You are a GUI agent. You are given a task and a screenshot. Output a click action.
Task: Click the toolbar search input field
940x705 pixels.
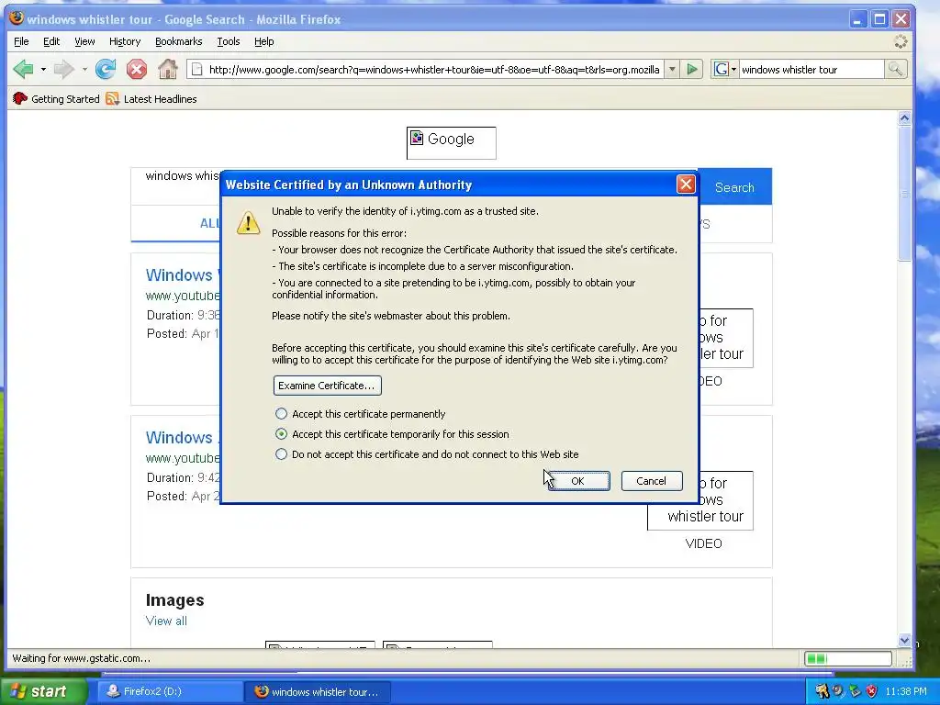click(811, 70)
